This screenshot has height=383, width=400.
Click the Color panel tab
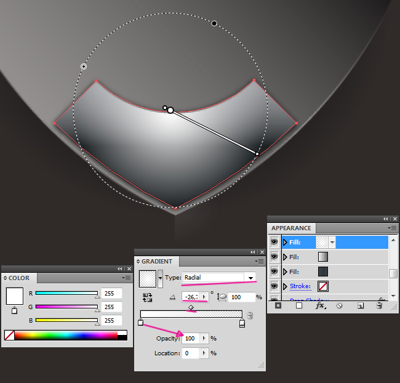tap(18, 278)
